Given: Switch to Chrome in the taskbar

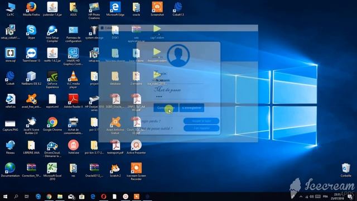Looking at the screenshot, I should (49, 197).
